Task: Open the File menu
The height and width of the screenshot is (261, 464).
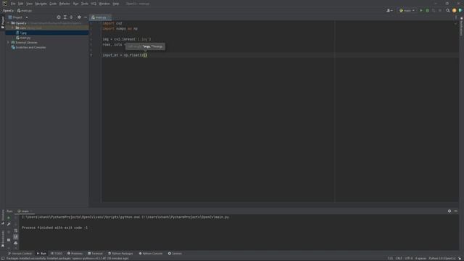Action: tap(13, 4)
